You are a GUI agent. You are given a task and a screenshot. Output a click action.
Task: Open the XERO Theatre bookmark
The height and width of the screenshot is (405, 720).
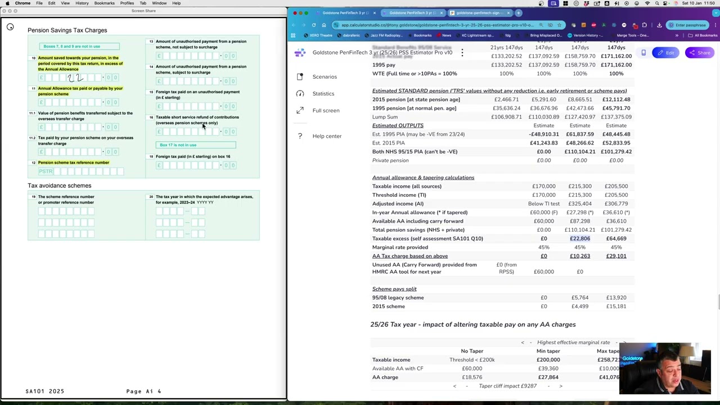[x=317, y=35]
